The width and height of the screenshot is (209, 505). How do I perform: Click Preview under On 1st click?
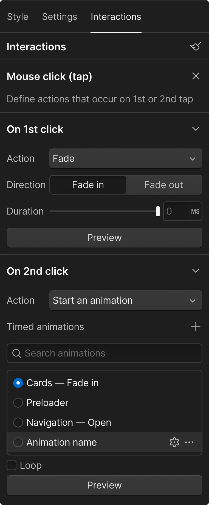click(104, 238)
